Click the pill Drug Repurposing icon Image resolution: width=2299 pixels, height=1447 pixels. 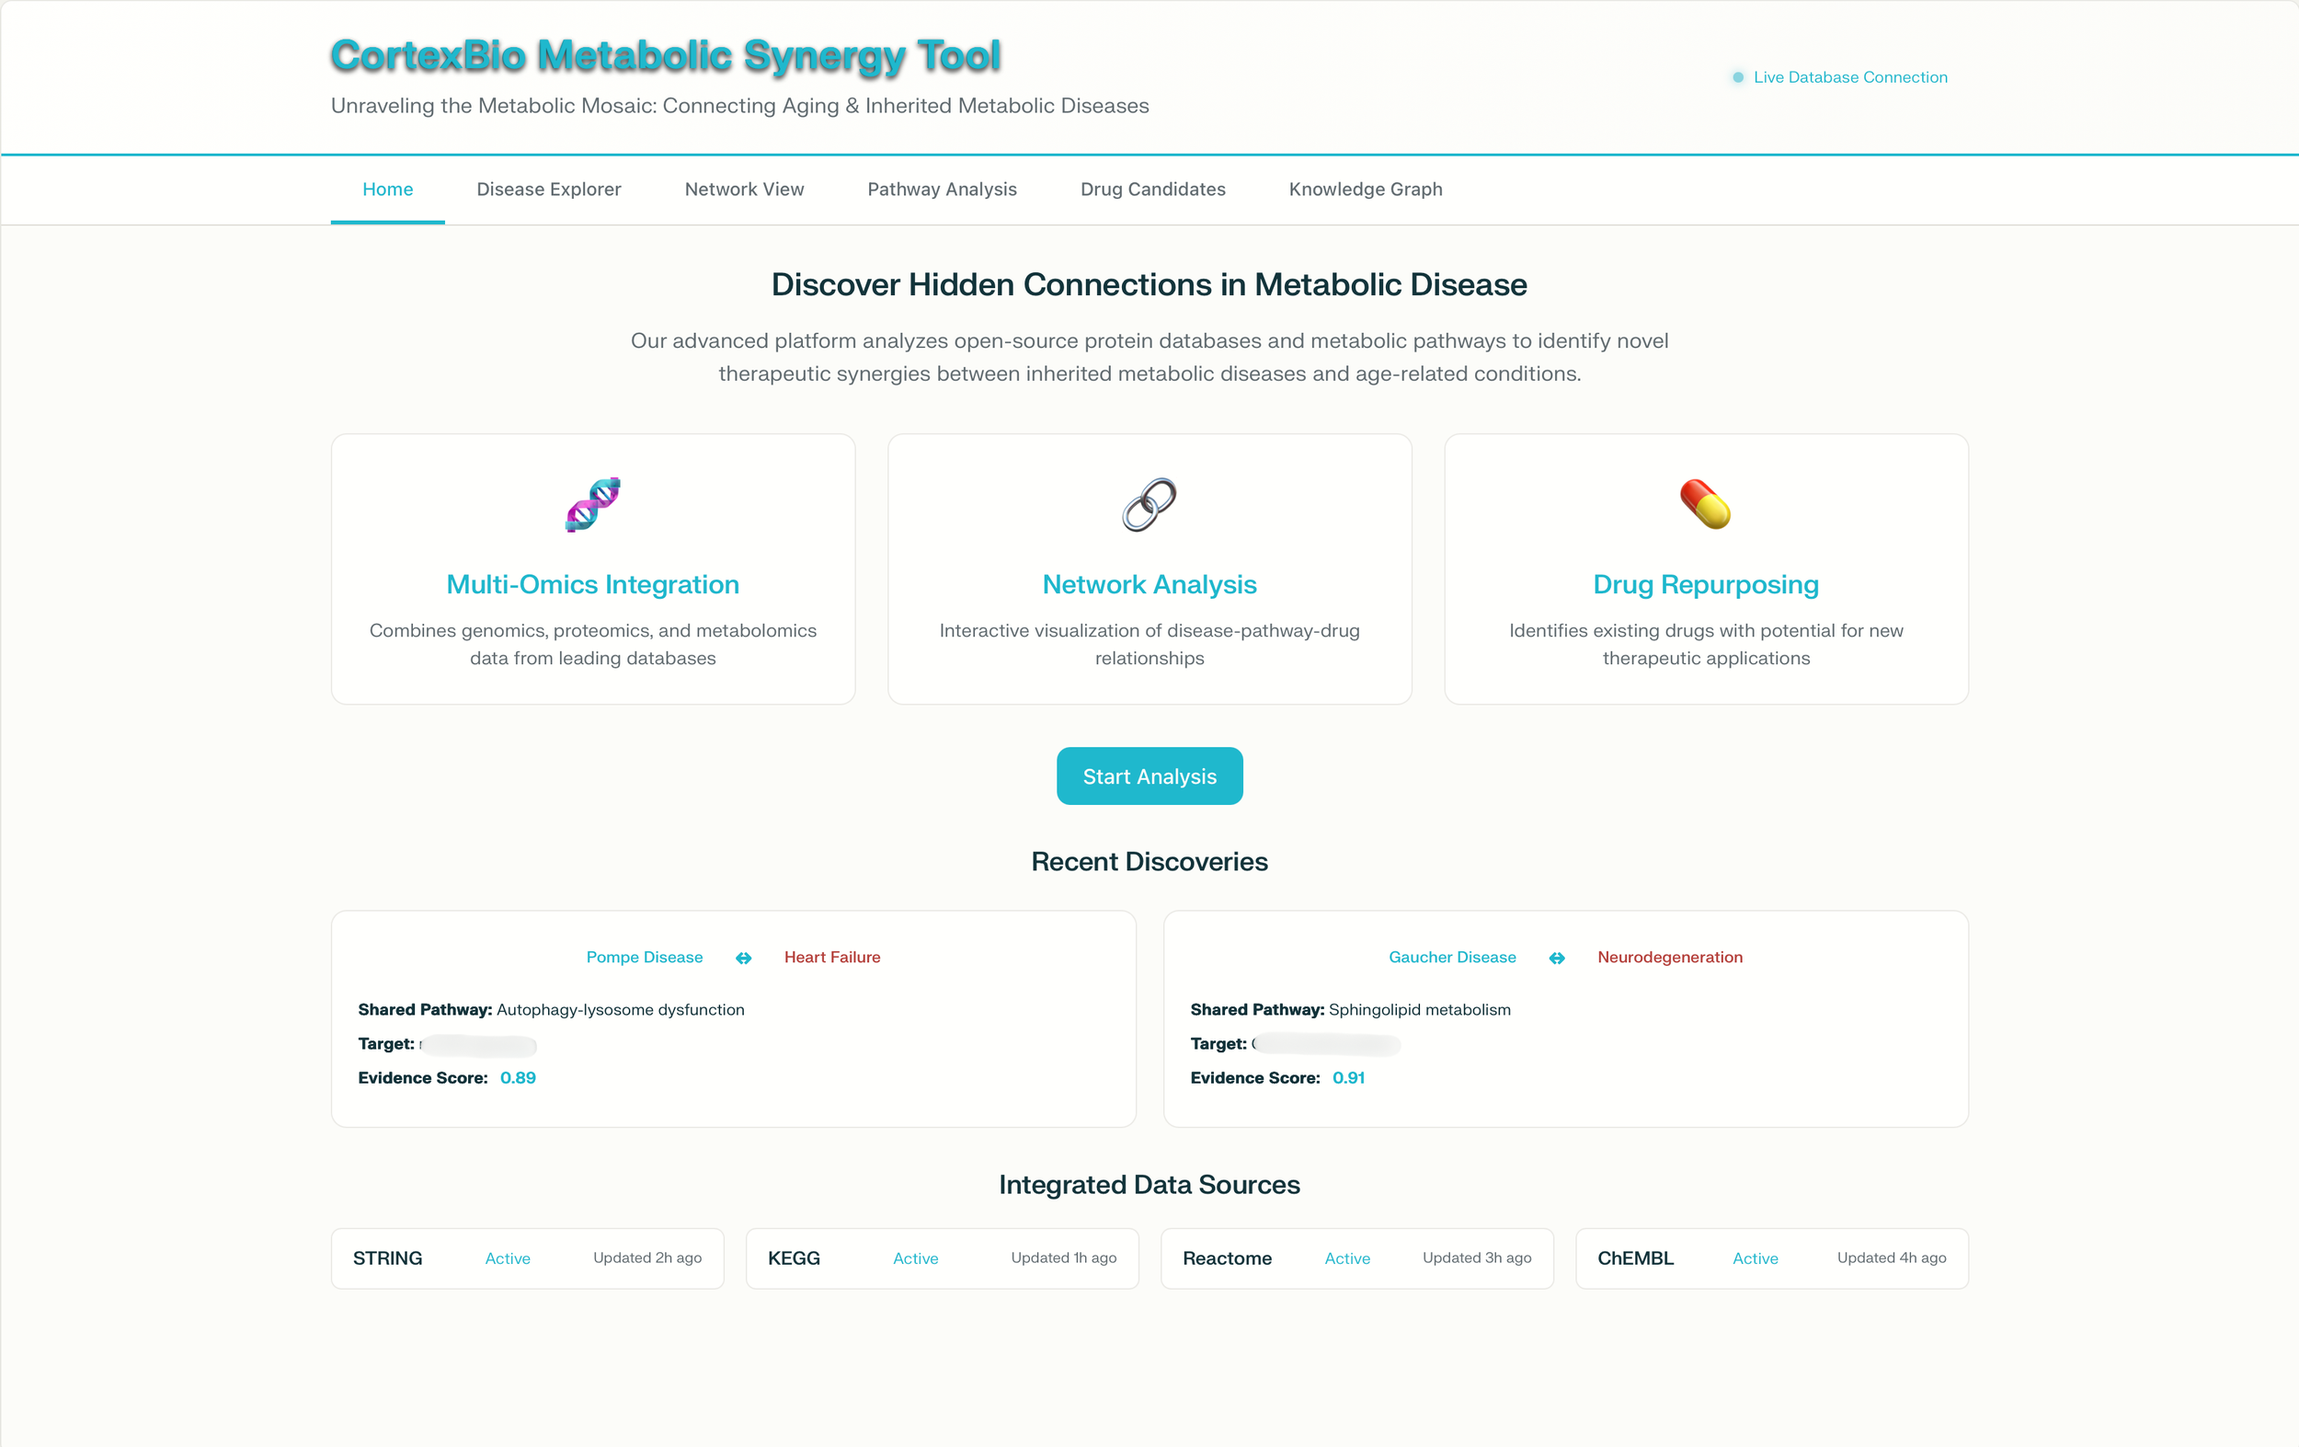click(1705, 504)
